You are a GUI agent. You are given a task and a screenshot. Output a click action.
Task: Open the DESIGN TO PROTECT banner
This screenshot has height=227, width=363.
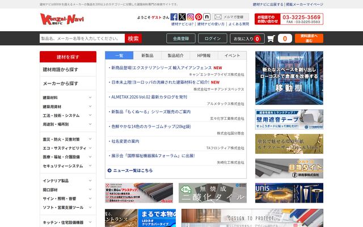point(252,218)
